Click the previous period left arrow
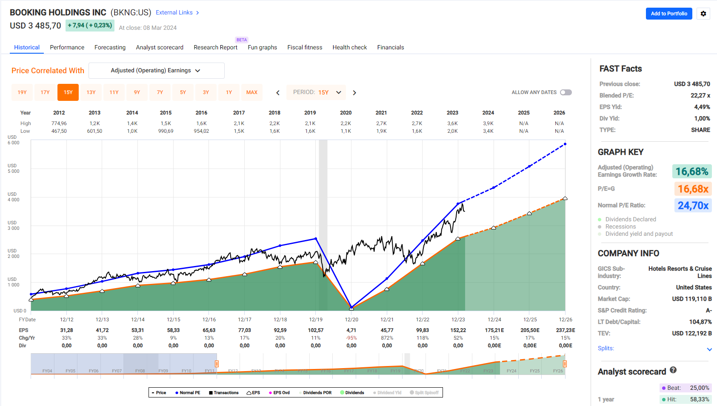Screen dimensions: 717x406 tap(278, 93)
